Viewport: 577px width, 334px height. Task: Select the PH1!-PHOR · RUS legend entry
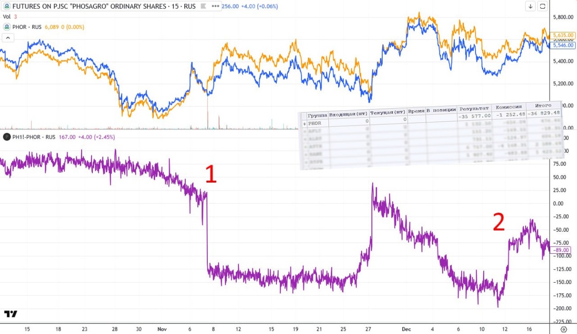[33, 137]
